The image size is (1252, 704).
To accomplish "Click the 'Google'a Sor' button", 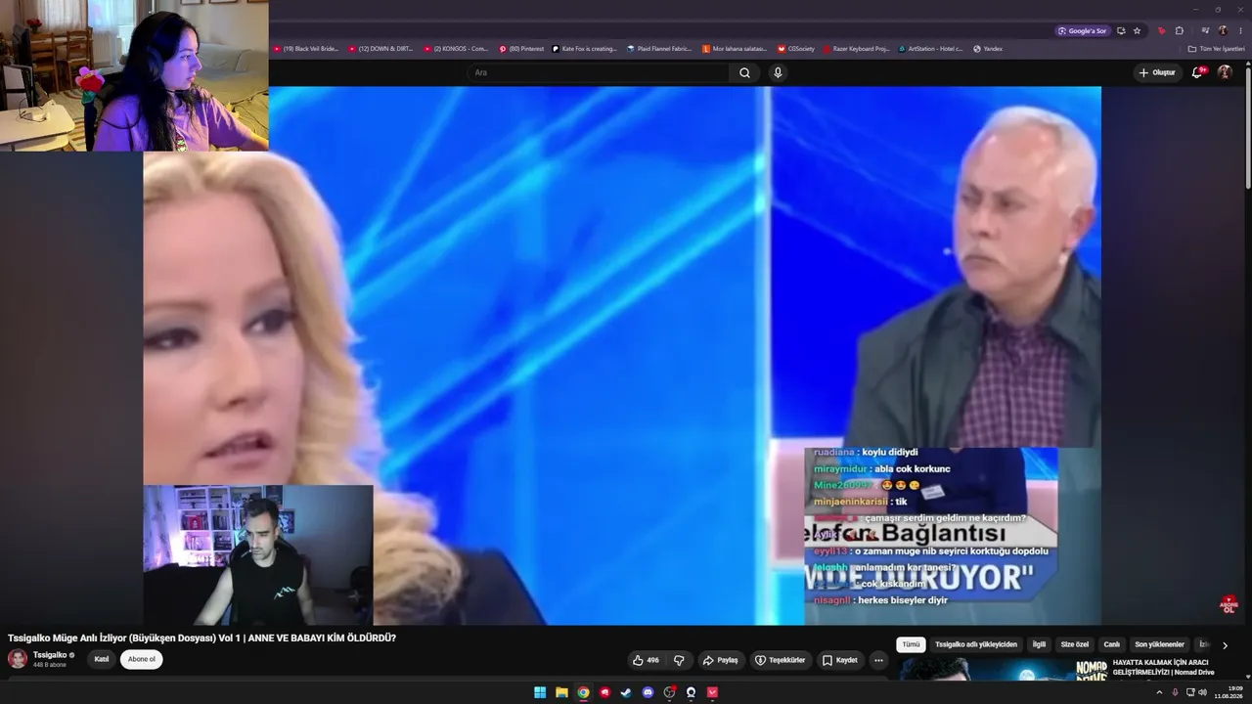I will click(1082, 30).
